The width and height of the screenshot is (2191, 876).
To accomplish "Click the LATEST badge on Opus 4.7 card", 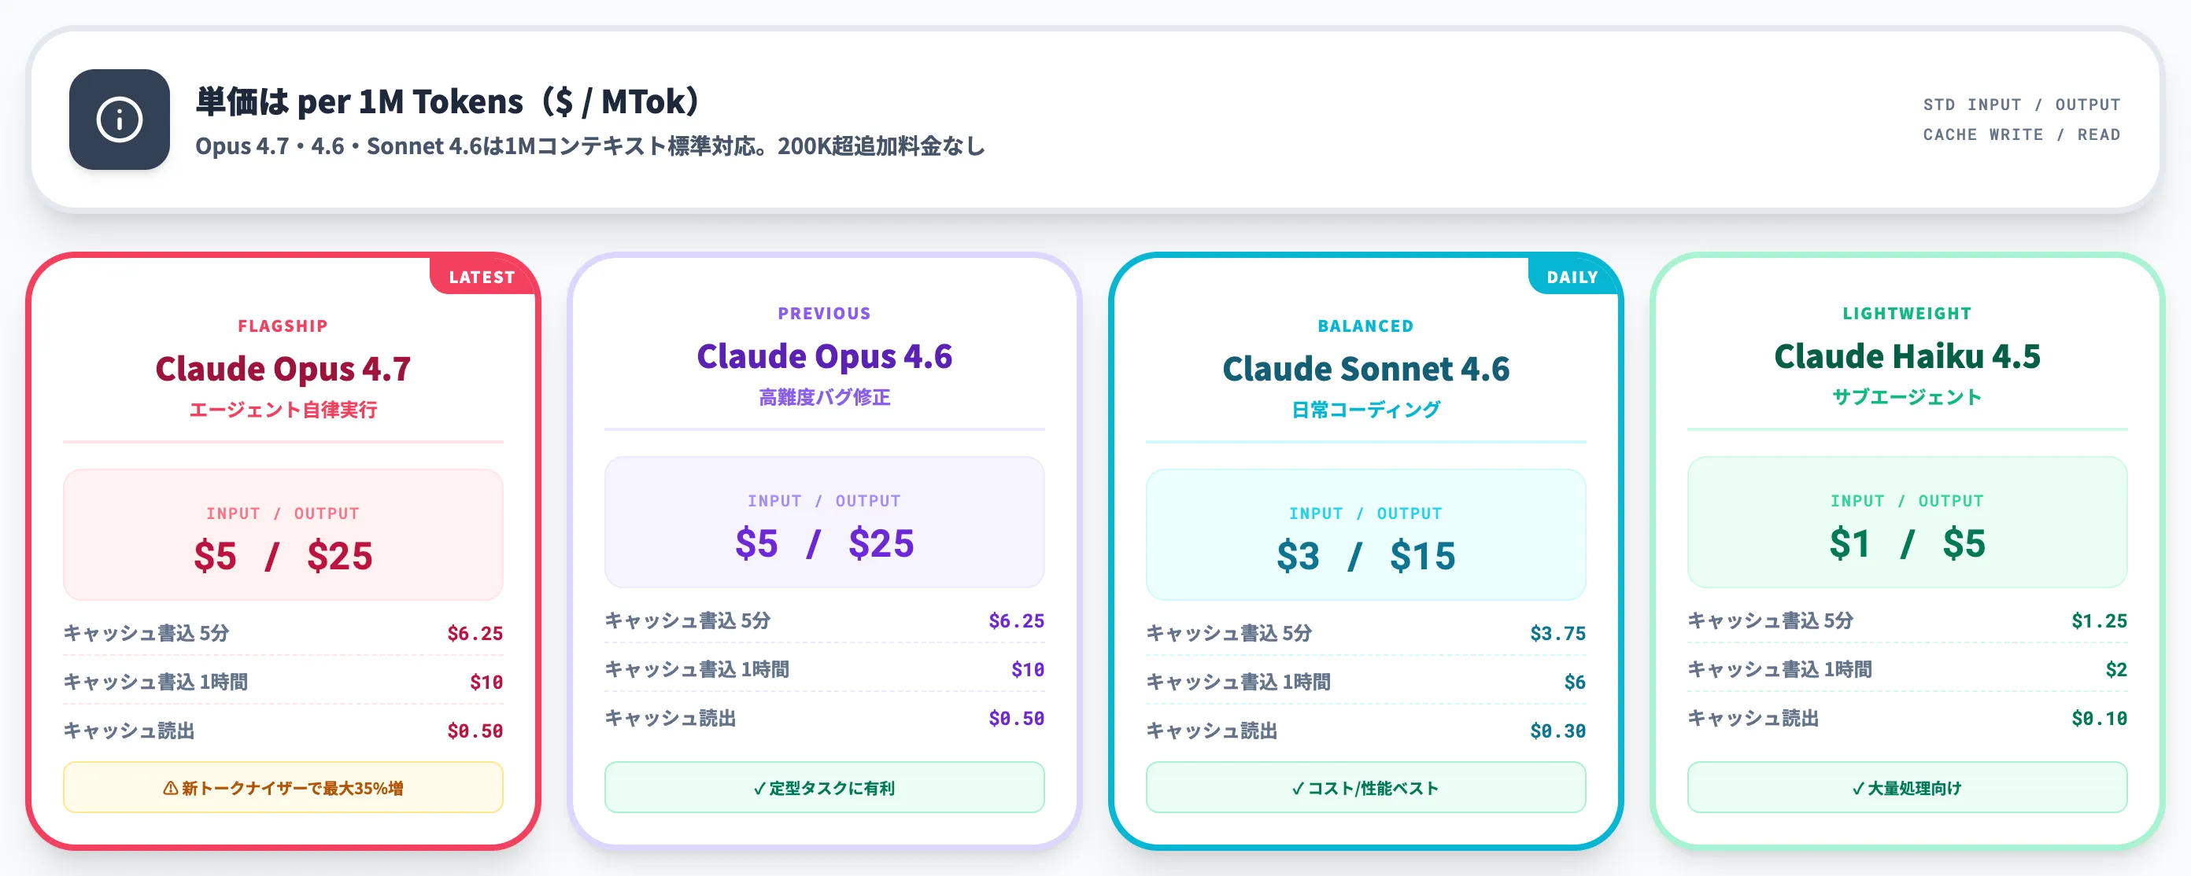I will point(482,277).
